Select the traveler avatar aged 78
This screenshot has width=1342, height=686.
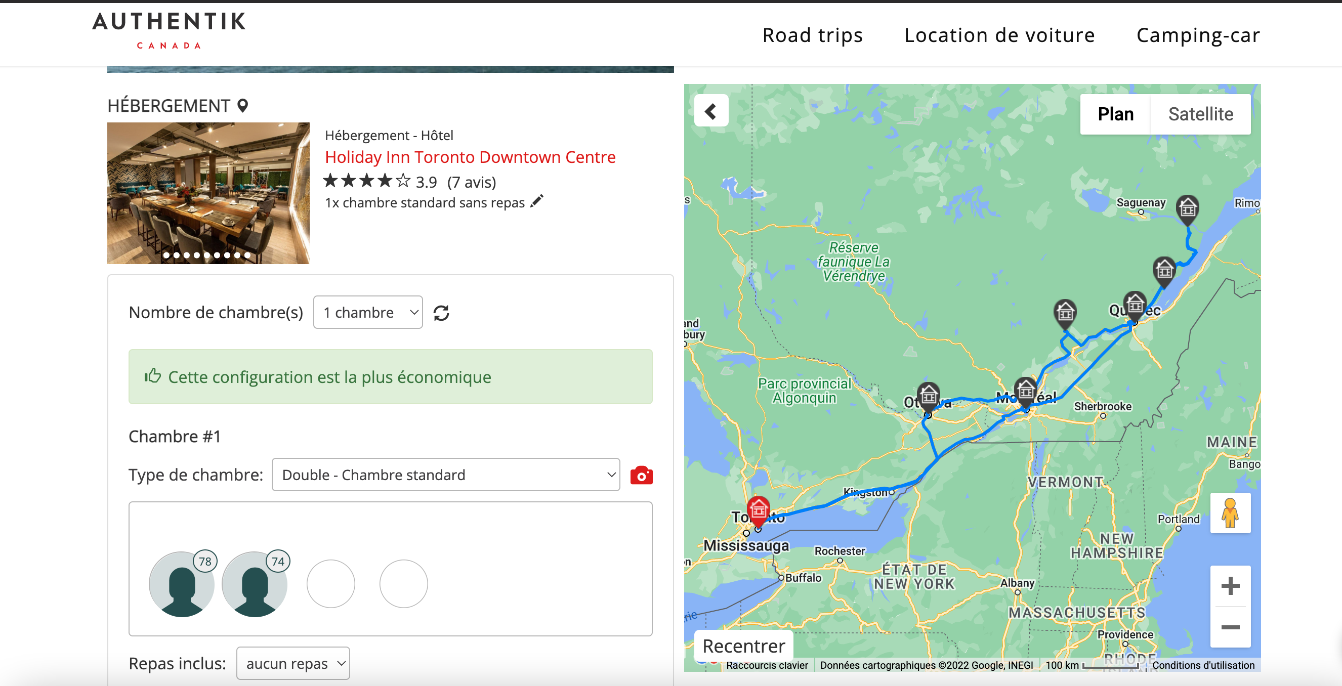click(x=182, y=583)
